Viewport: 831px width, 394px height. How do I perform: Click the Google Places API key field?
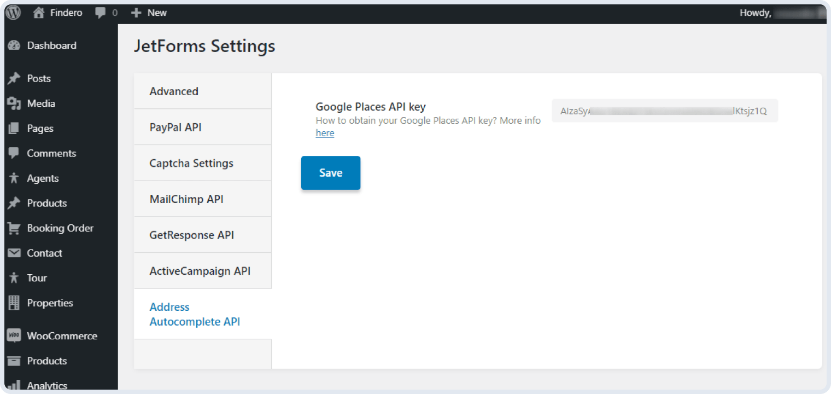click(664, 111)
